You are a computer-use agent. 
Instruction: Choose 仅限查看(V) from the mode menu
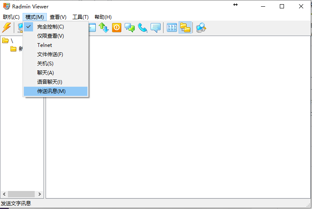tap(56, 36)
